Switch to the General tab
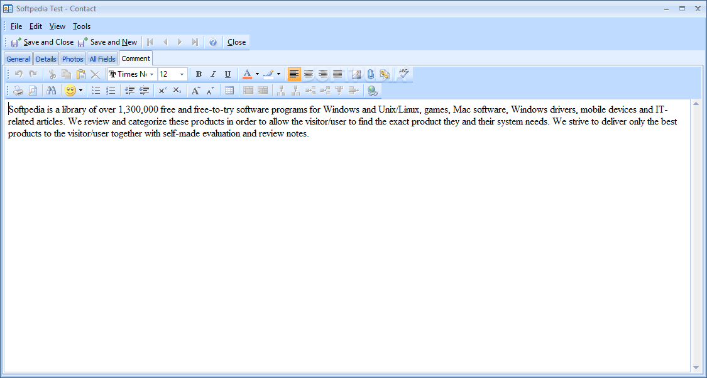 click(18, 59)
